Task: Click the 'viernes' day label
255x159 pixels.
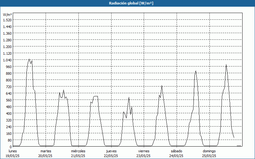Action: 144,151
